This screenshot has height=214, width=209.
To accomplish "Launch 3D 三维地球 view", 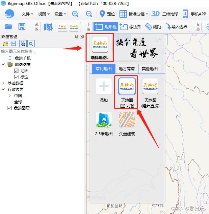I will point(165,14).
